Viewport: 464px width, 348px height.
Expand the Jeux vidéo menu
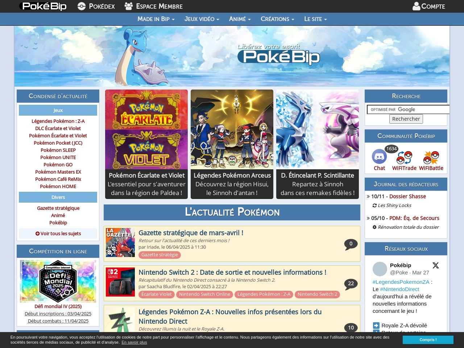click(x=202, y=19)
